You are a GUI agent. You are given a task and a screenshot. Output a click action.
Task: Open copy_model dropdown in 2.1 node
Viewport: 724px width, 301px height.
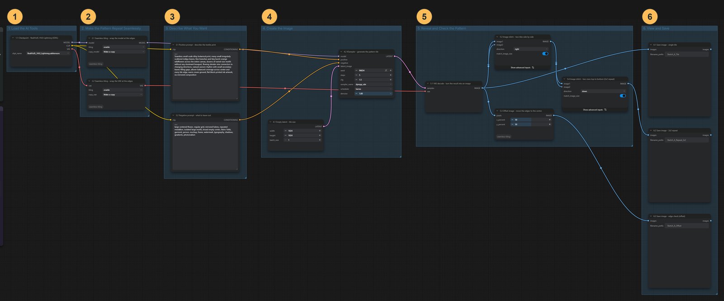click(123, 52)
